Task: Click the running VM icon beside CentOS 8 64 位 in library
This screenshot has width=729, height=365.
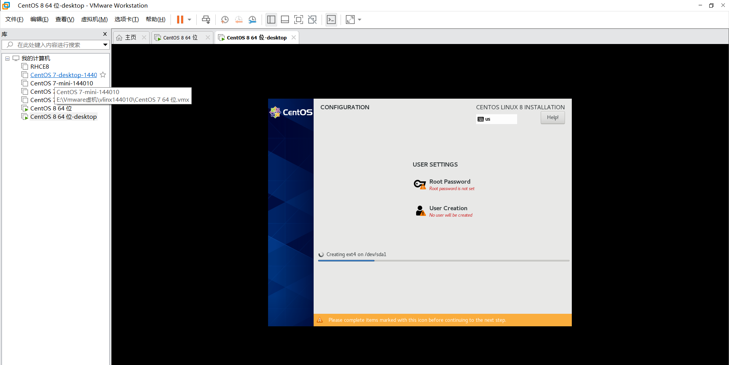Action: (x=25, y=109)
